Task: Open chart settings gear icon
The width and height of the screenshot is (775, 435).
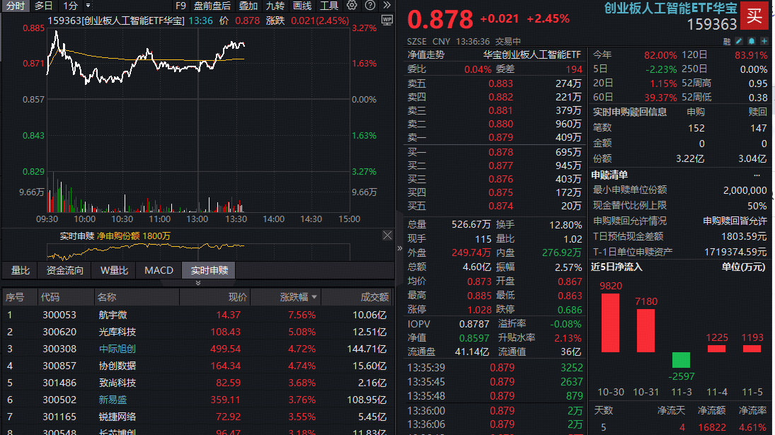Action: pyautogui.click(x=352, y=6)
